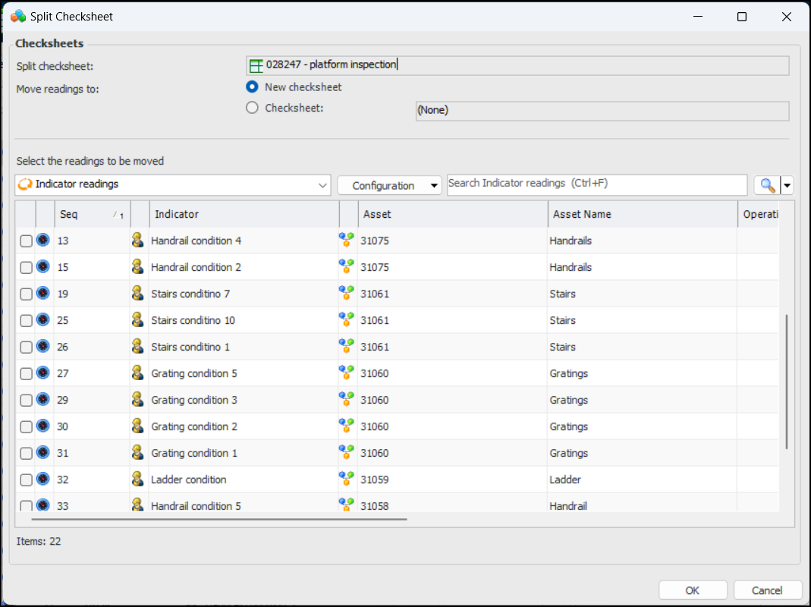The image size is (811, 607).
Task: Click asset tree icon beside Ladder 31059
Action: (347, 480)
